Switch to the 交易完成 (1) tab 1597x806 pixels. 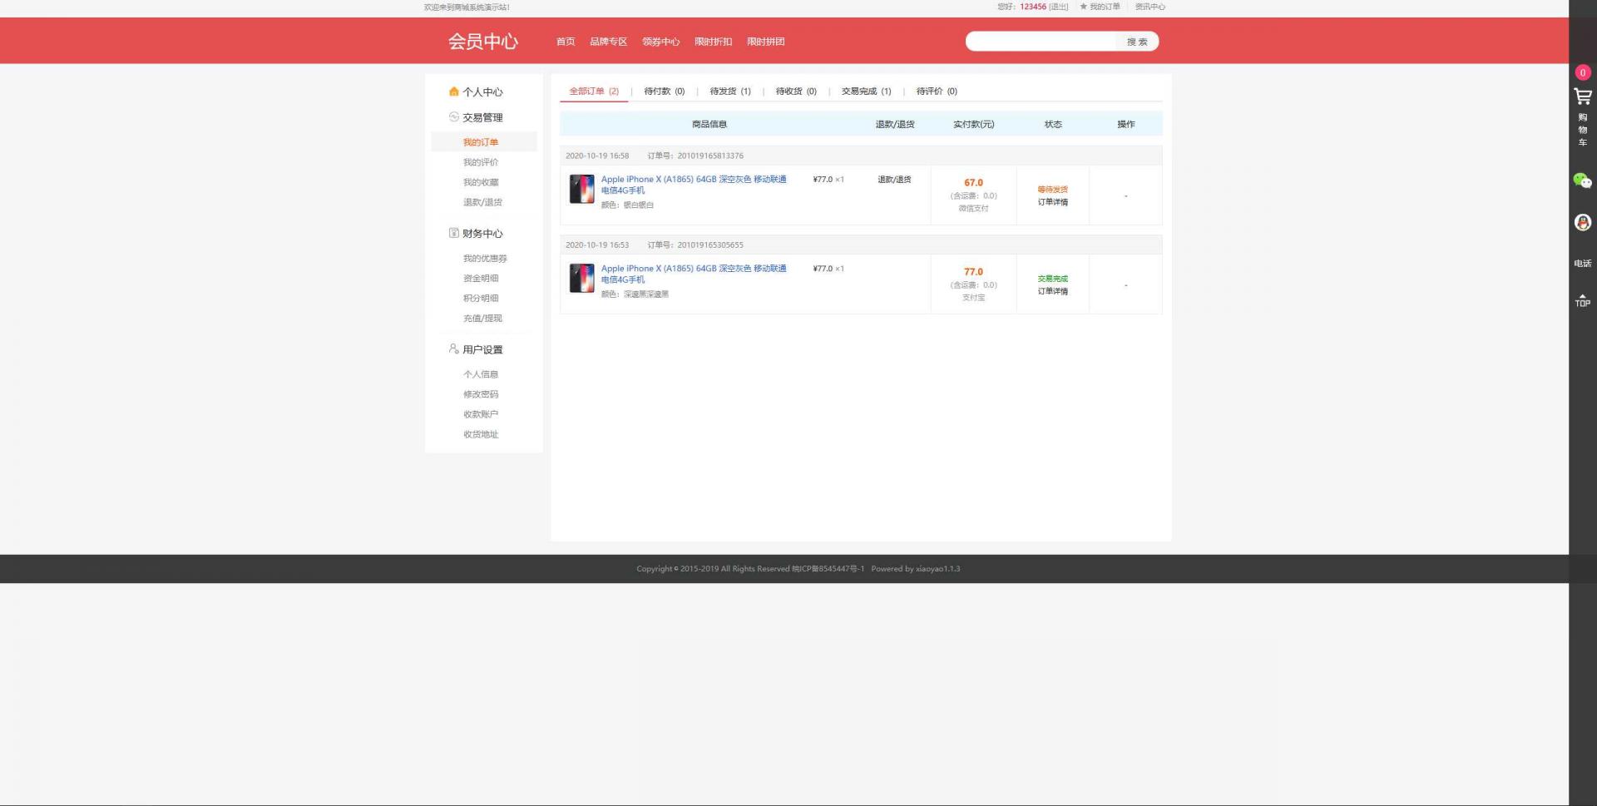pyautogui.click(x=865, y=91)
